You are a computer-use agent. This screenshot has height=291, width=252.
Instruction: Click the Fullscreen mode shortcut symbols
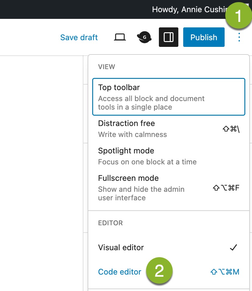pos(226,188)
